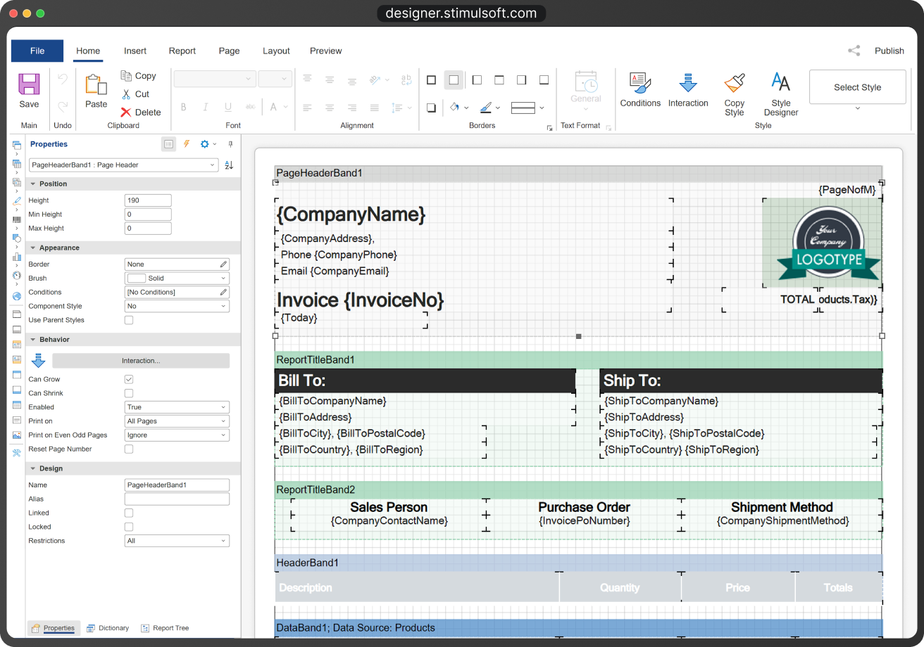Open the Enabled True dropdown
Image resolution: width=924 pixels, height=647 pixels.
pos(177,407)
